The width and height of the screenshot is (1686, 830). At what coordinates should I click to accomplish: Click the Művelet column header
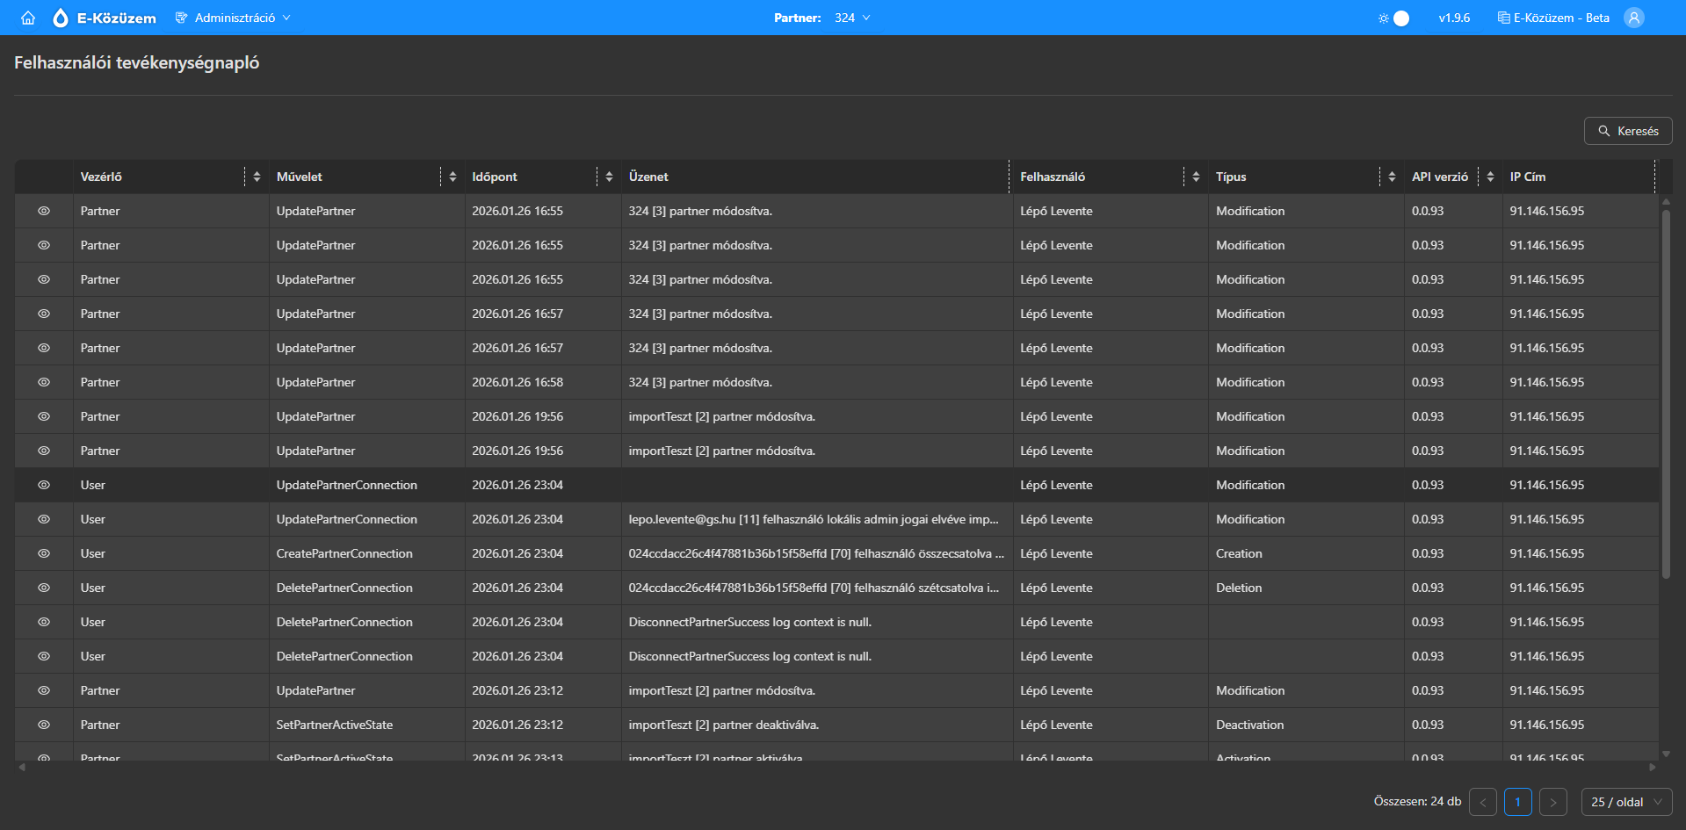pos(300,177)
